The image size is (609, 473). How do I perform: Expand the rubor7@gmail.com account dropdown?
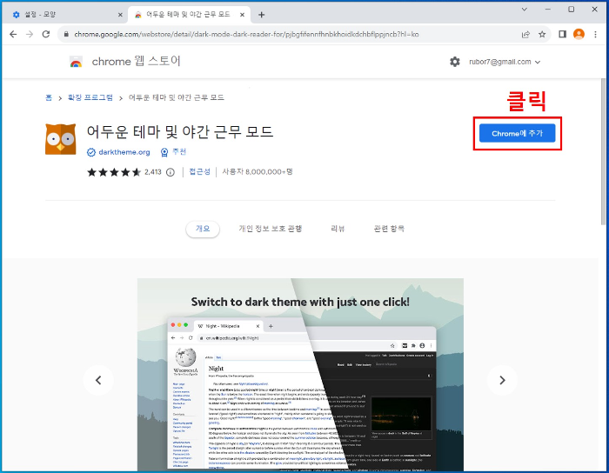point(505,62)
